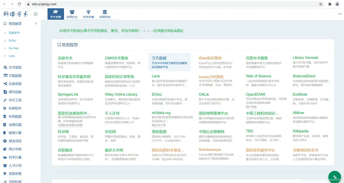Expand the 百度学术 sidebar item
The width and height of the screenshot is (344, 183).
click(5, 33)
